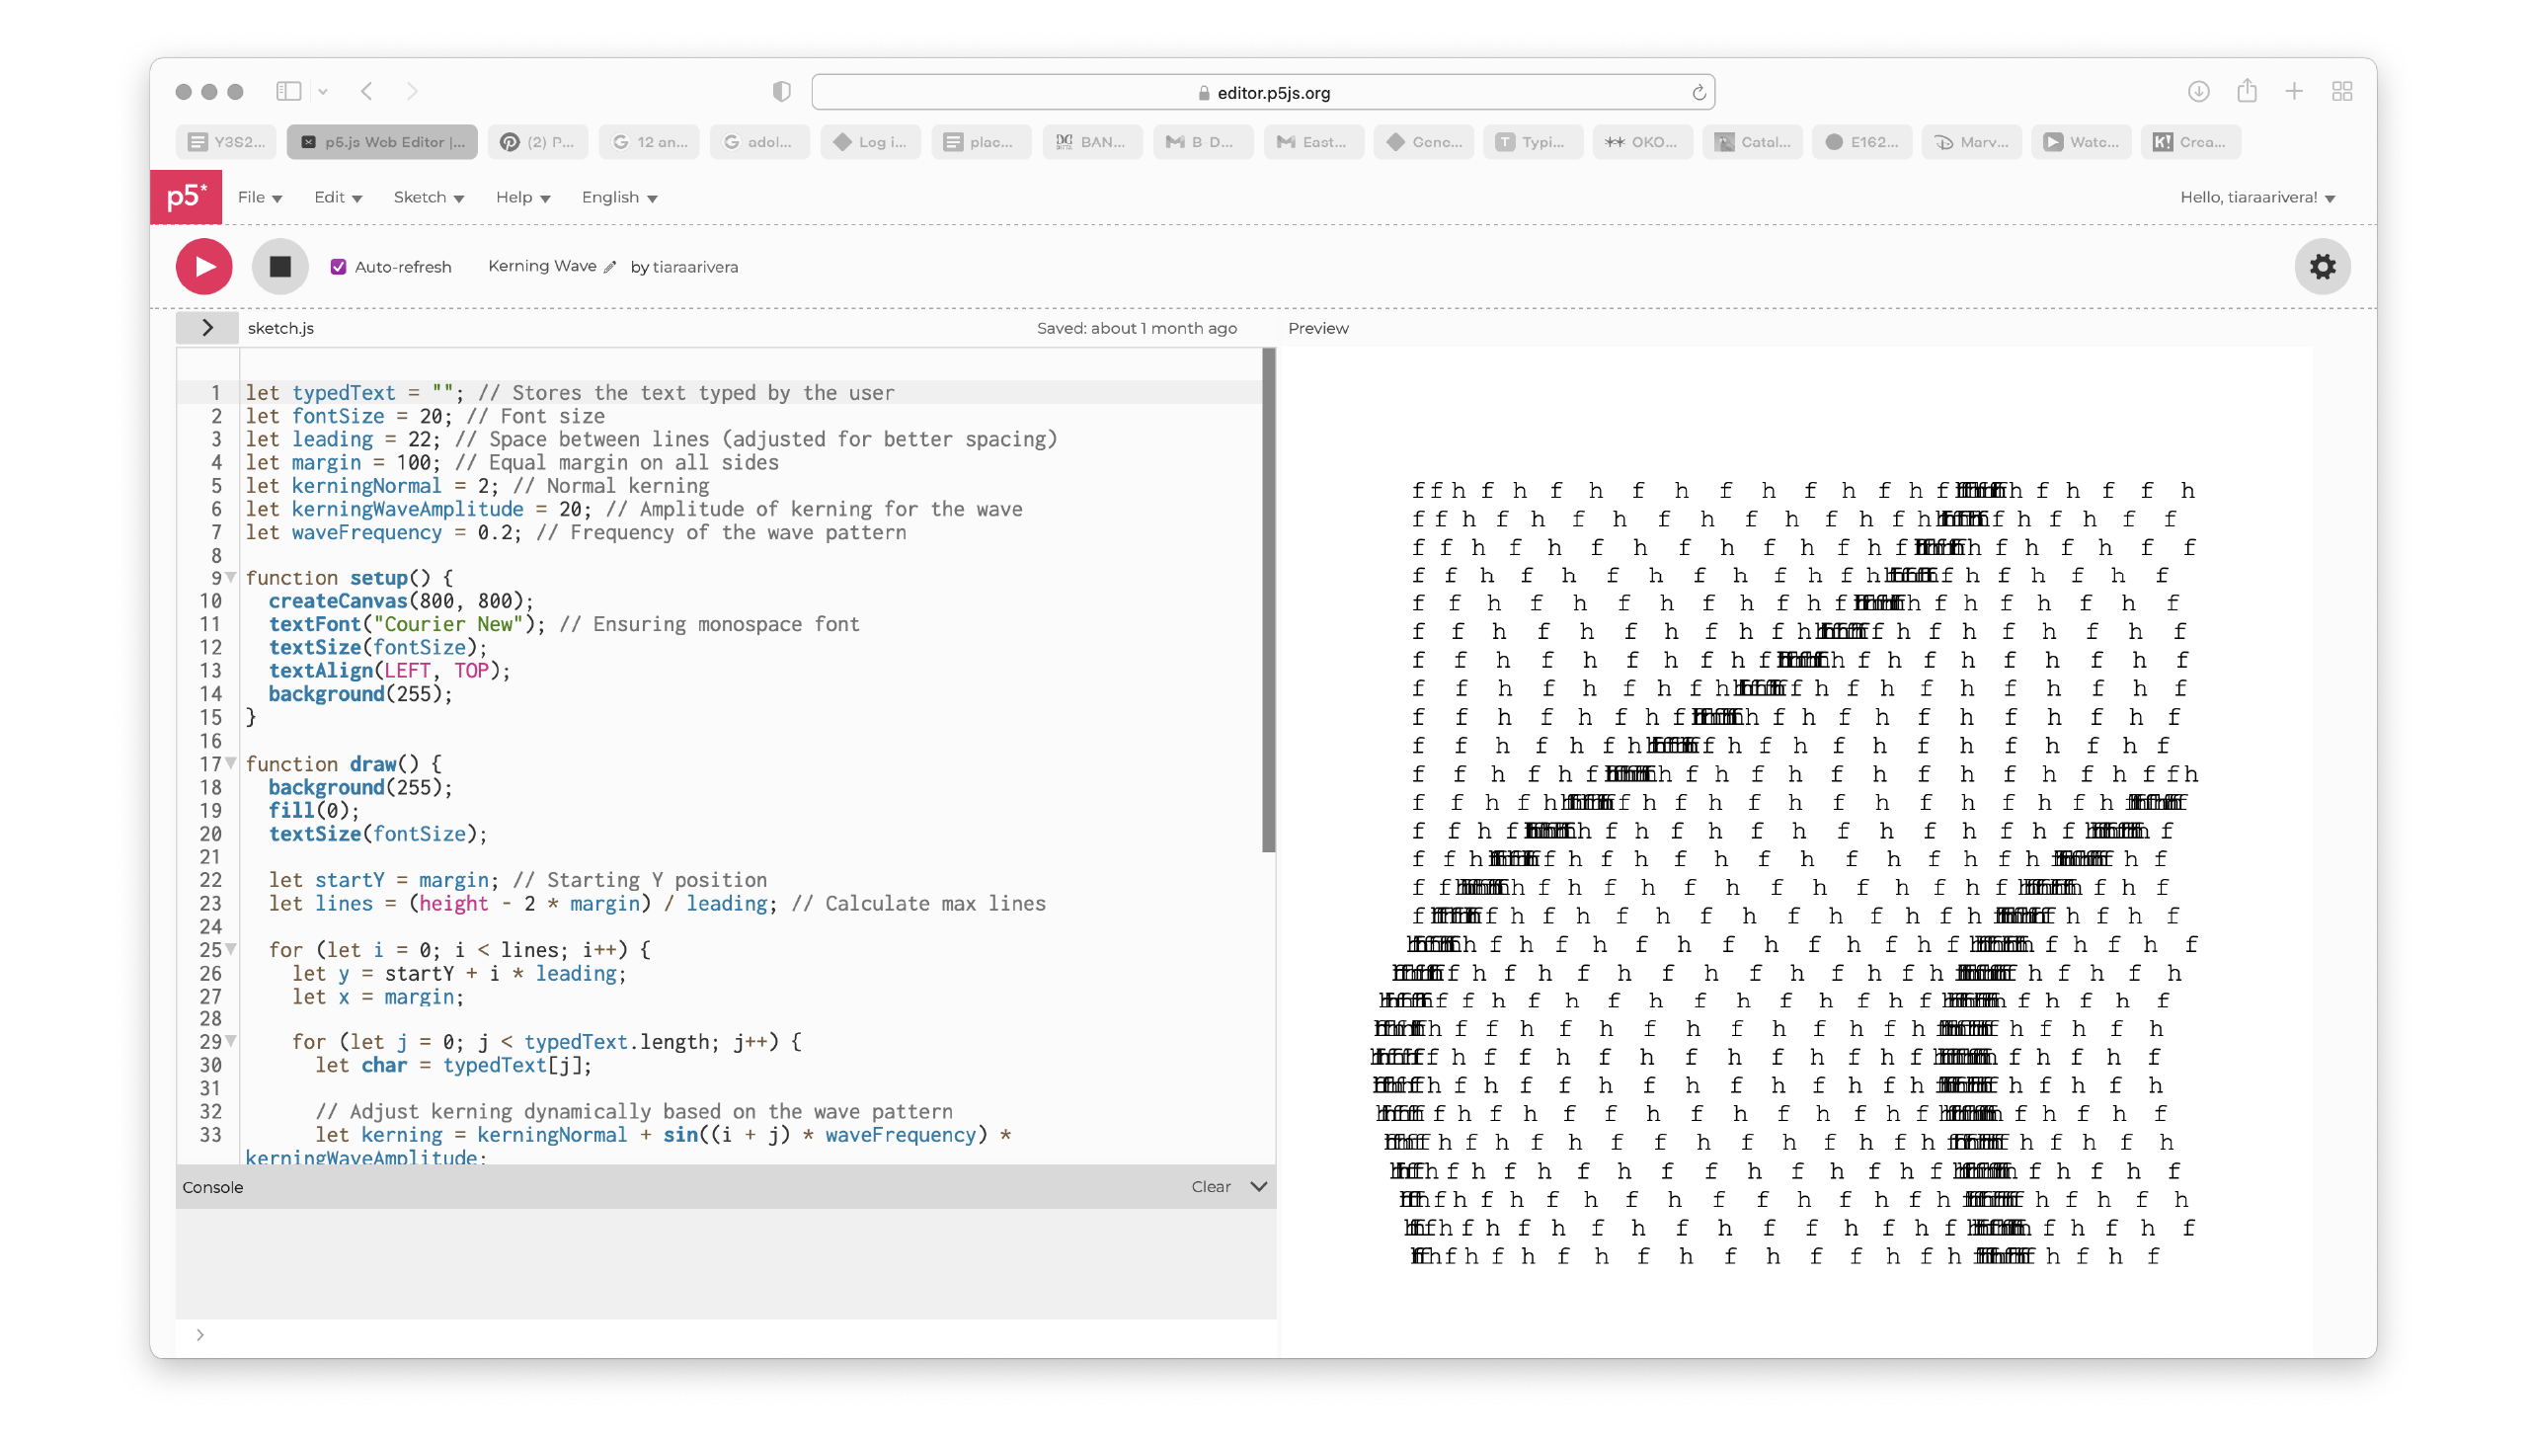2528x1438 pixels.
Task: Click the share icon in Safari
Action: [x=2247, y=91]
